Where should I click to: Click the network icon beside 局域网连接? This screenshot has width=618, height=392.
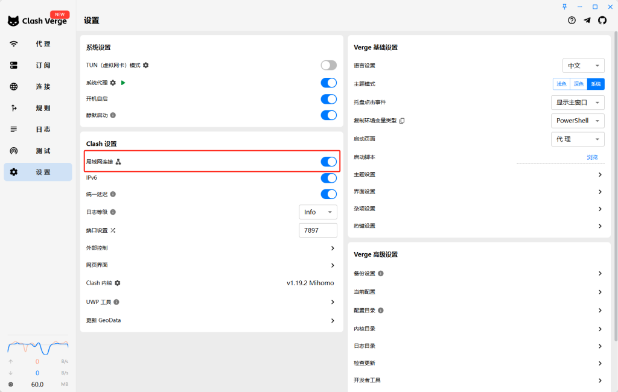coord(118,162)
